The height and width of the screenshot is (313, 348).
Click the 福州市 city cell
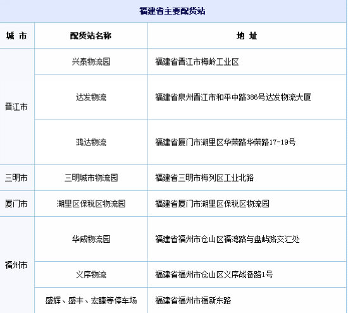pos(16,265)
